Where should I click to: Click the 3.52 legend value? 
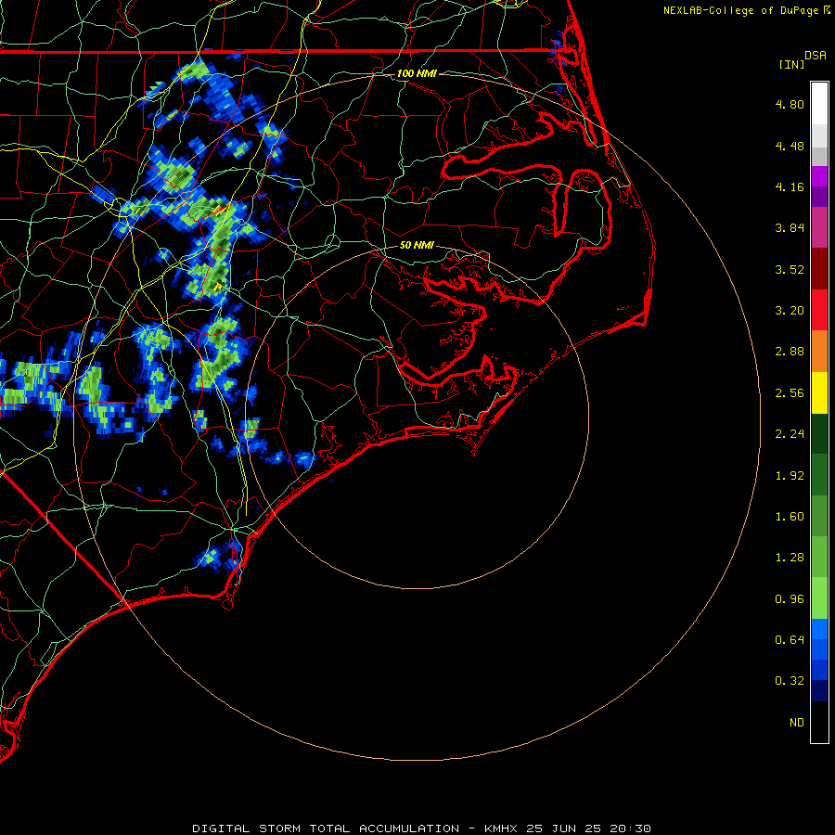(790, 269)
